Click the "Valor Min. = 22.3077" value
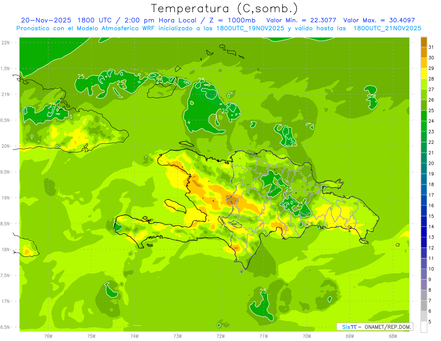Viewport: 441px width, 341px height. click(x=301, y=20)
